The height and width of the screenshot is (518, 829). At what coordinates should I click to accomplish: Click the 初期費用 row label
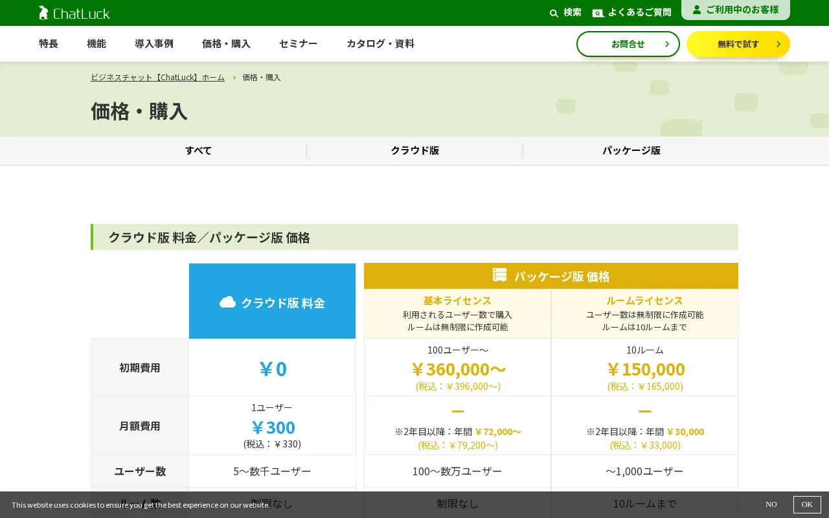[x=139, y=368]
